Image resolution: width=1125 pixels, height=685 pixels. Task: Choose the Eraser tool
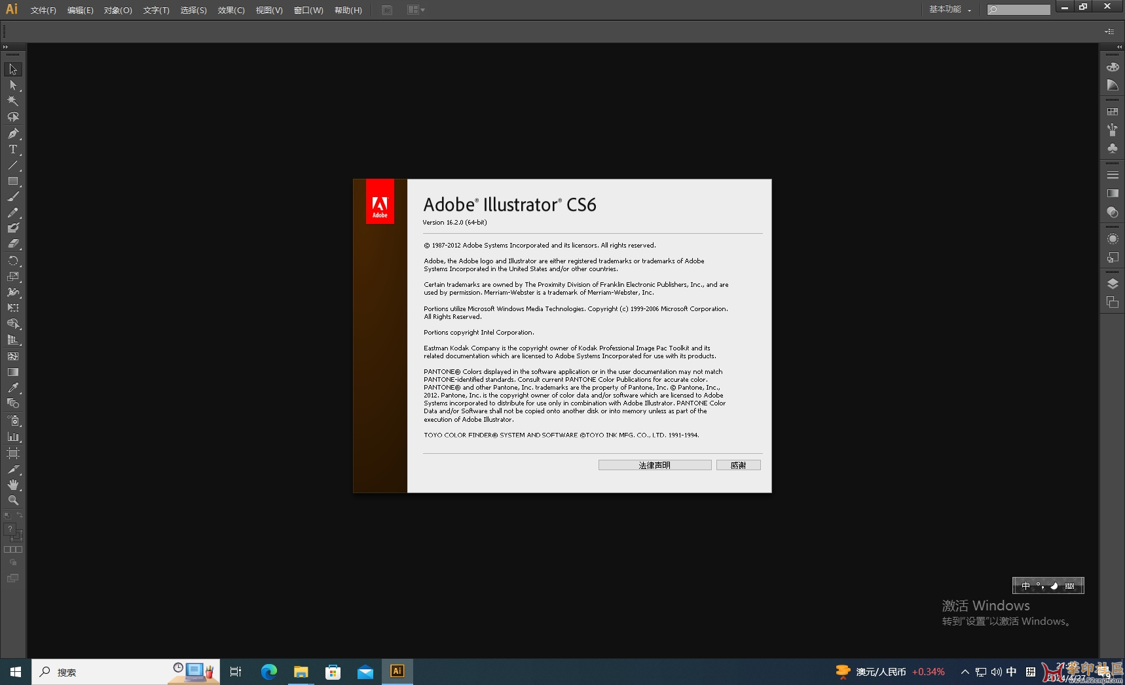tap(13, 243)
